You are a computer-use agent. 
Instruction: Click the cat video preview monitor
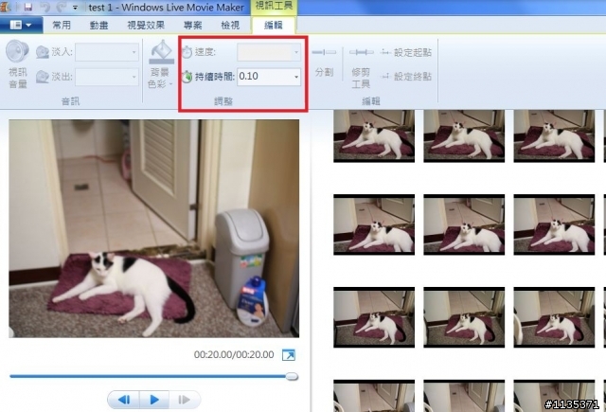click(x=153, y=228)
